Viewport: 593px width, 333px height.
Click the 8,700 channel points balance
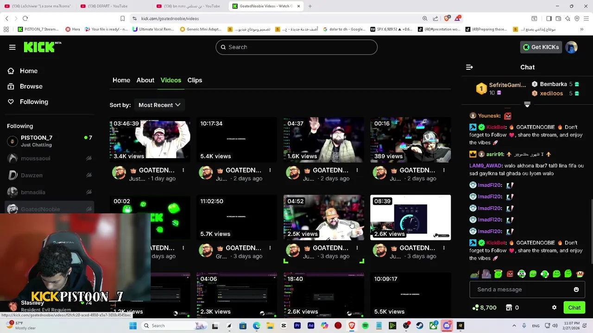click(484, 308)
